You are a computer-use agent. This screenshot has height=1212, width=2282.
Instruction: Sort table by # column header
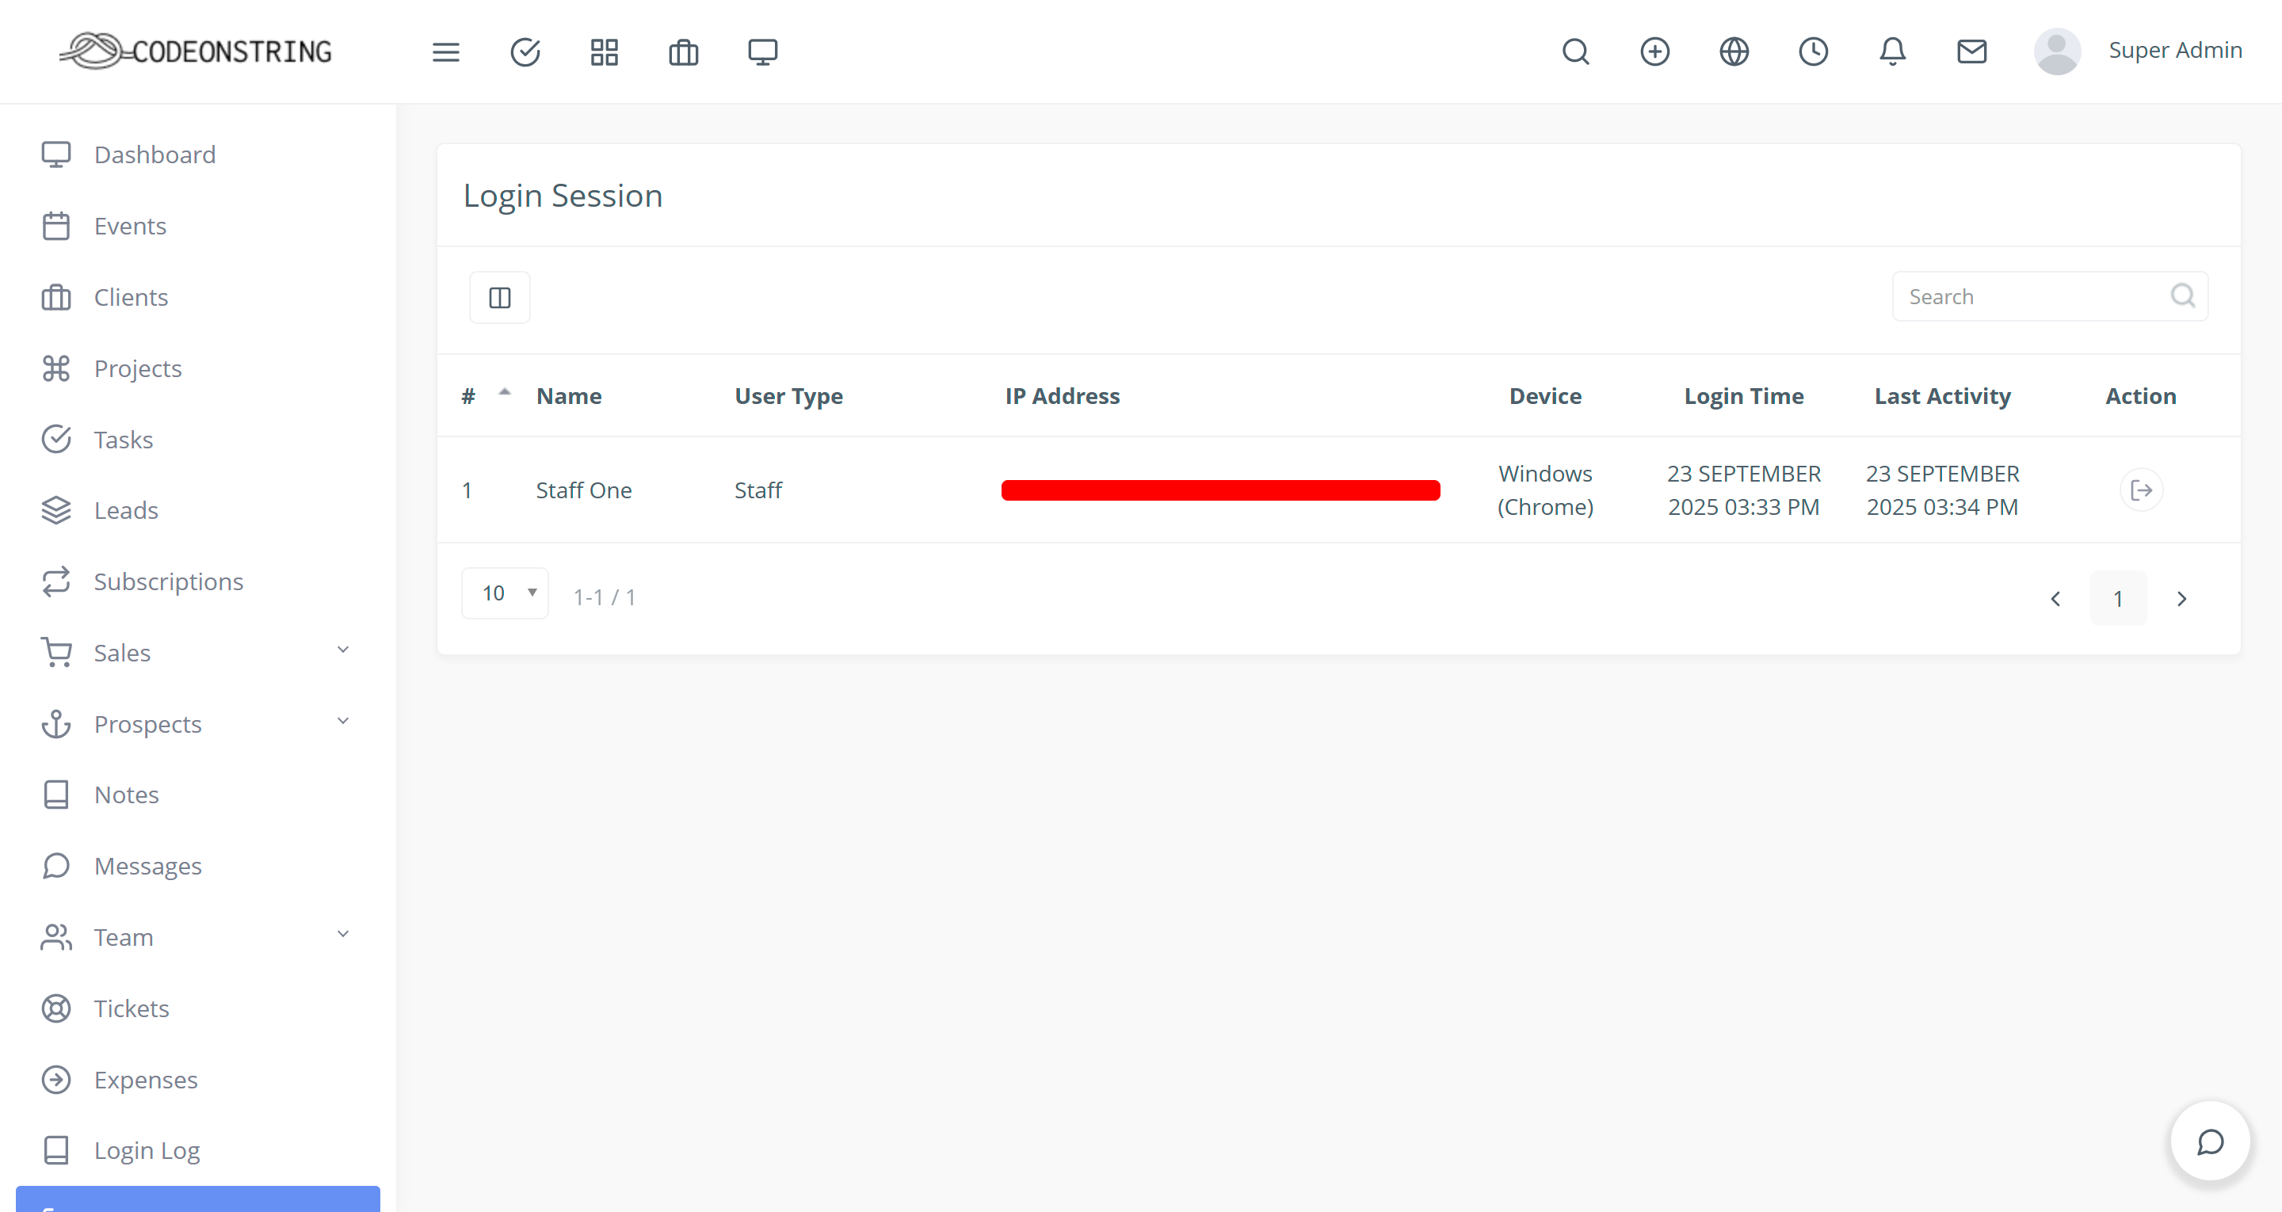pyautogui.click(x=468, y=396)
